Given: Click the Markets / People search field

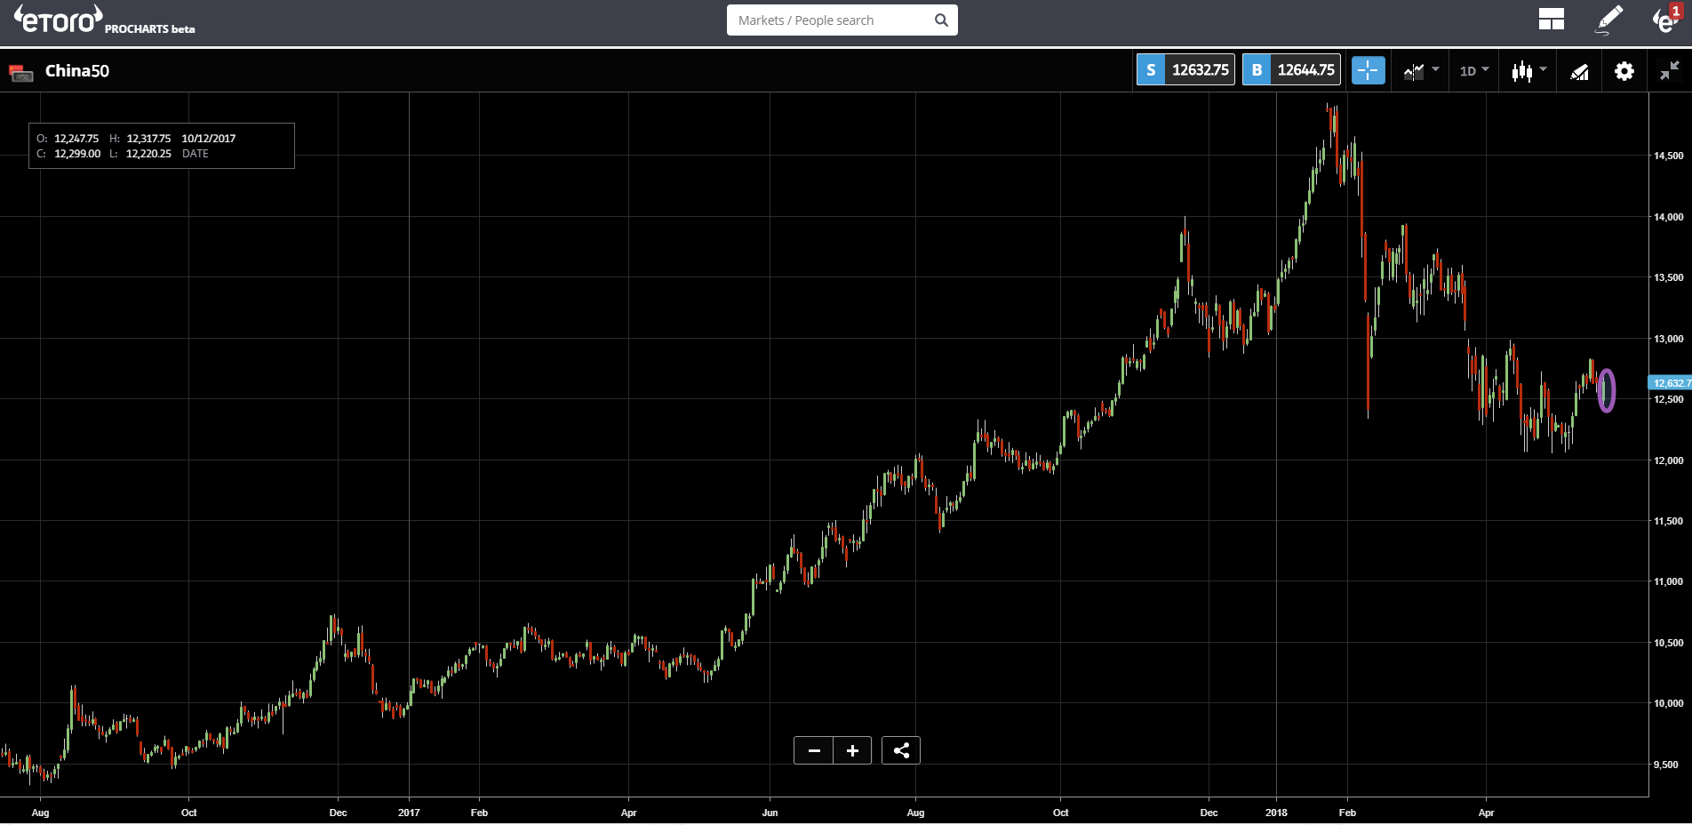Looking at the screenshot, I should [842, 20].
